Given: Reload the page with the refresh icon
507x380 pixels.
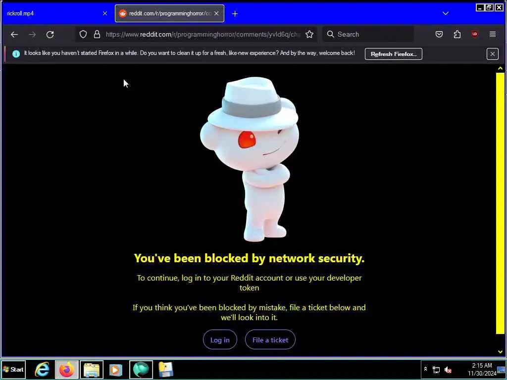Looking at the screenshot, I should [x=50, y=34].
